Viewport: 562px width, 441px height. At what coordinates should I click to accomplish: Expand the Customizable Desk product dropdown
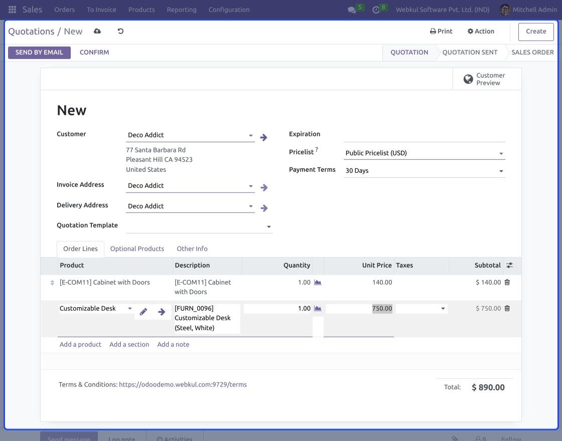point(130,308)
